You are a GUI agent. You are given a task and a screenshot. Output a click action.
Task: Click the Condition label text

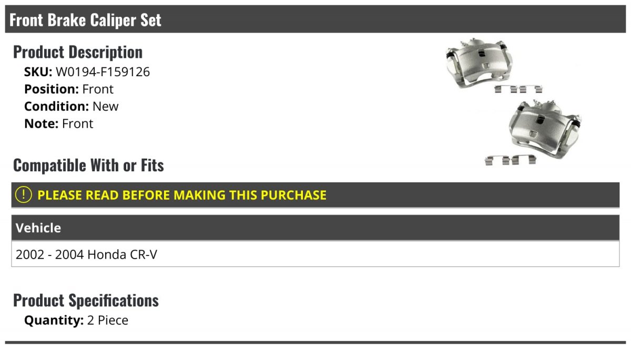coord(57,106)
